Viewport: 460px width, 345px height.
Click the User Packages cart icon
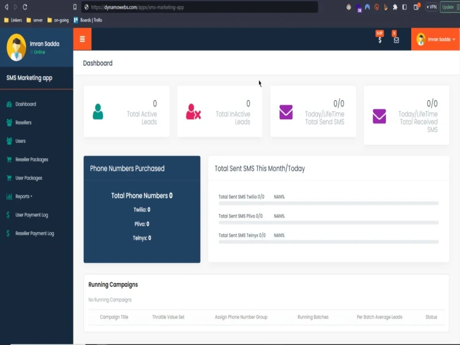point(9,178)
